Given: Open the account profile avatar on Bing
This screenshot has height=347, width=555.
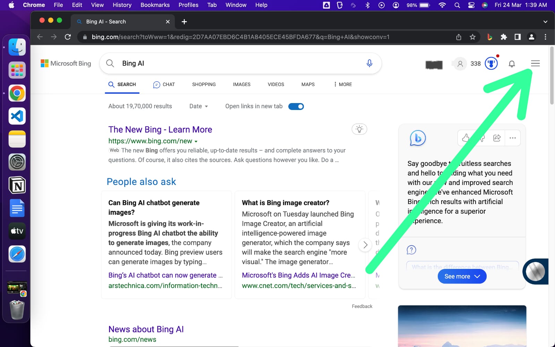Looking at the screenshot, I should pos(460,64).
